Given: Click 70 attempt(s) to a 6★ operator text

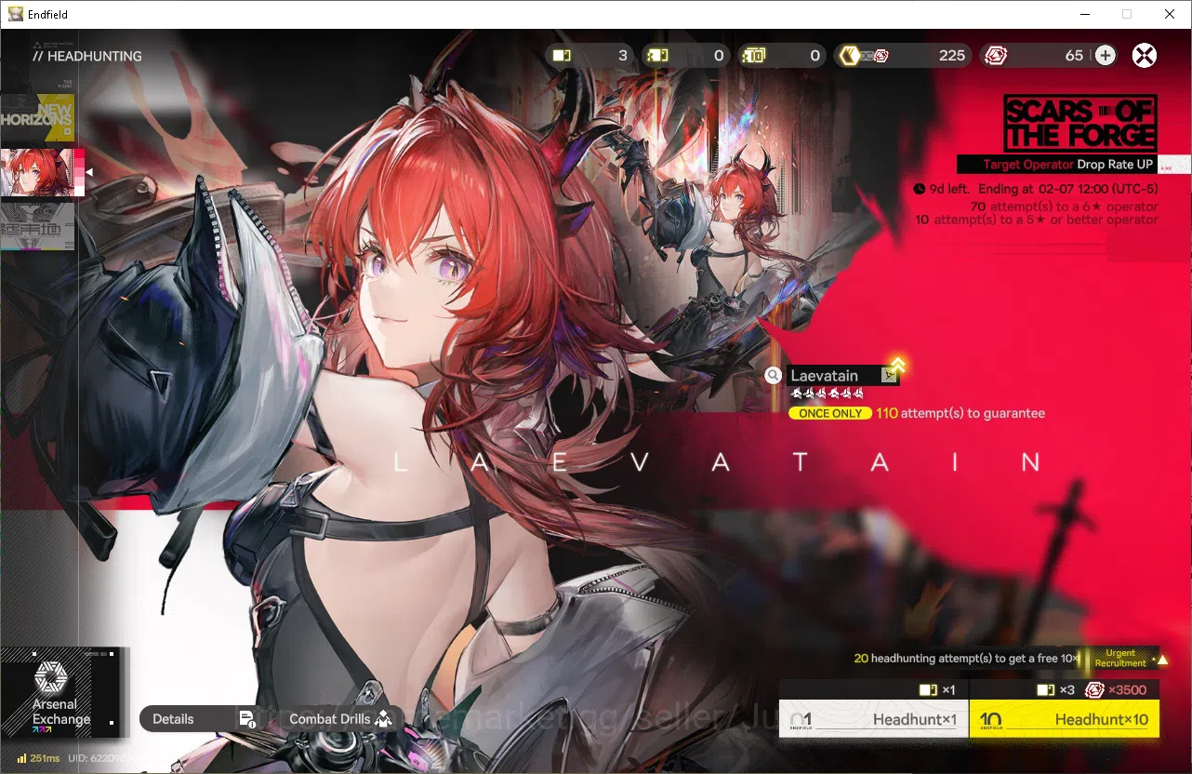Looking at the screenshot, I should tap(1064, 207).
